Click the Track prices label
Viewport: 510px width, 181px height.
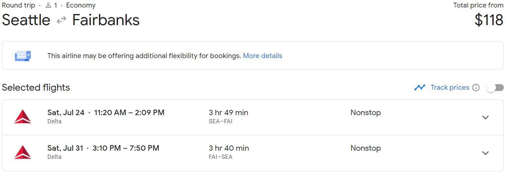point(450,87)
